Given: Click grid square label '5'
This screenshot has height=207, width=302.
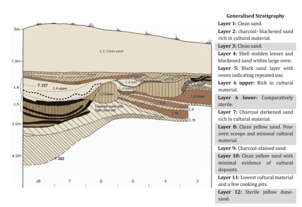Looking at the screenshot, I should (133, 181).
